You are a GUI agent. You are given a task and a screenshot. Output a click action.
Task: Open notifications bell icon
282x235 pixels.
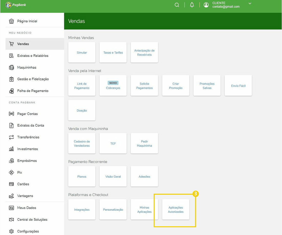pyautogui.click(x=192, y=5)
